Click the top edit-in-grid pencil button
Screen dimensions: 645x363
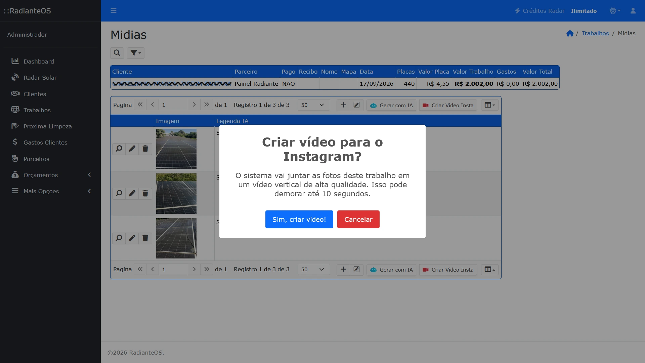click(x=356, y=105)
